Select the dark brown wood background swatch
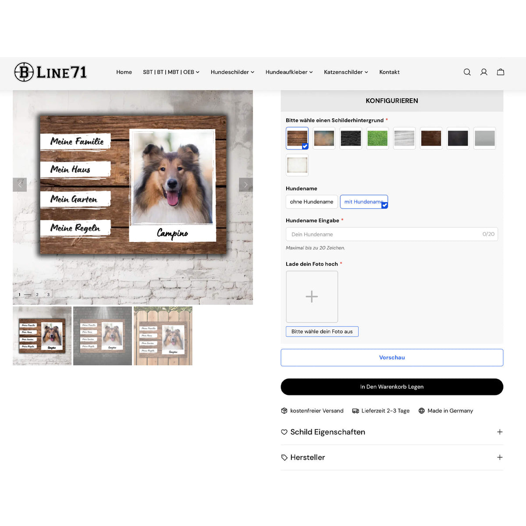 click(431, 139)
